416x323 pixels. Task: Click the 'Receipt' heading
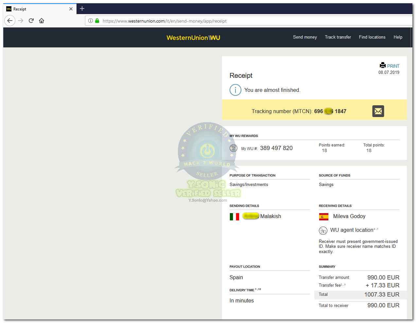point(241,76)
